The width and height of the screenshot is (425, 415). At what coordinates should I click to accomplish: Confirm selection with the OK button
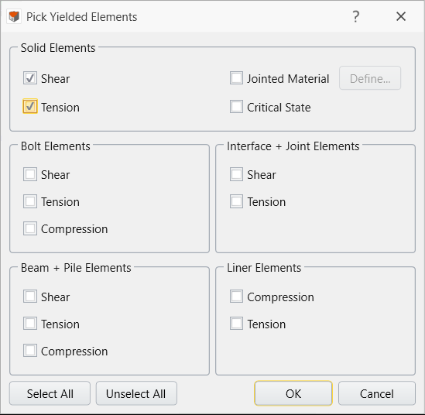pyautogui.click(x=293, y=393)
